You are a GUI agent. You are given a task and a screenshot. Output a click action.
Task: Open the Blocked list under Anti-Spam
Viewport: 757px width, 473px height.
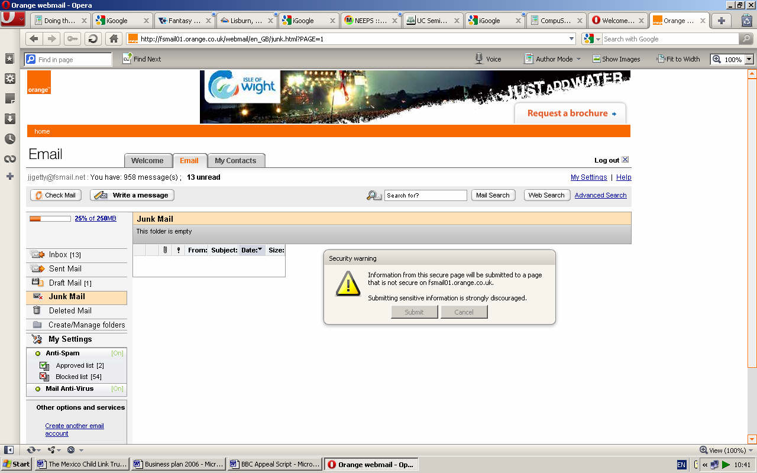(79, 377)
